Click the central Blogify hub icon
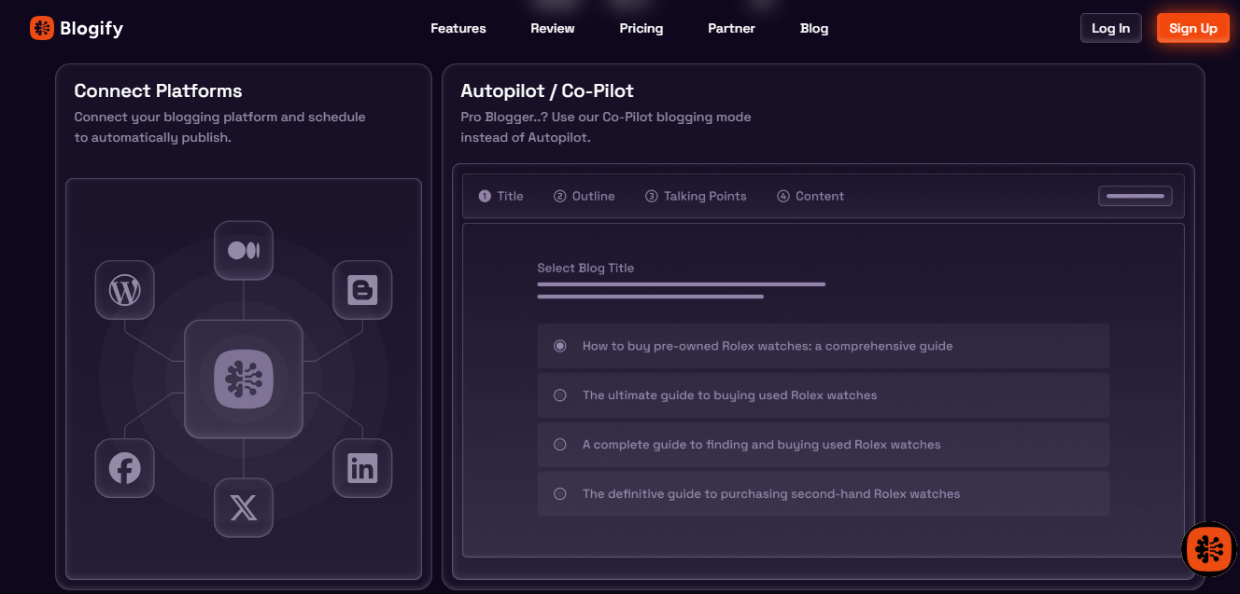This screenshot has height=594, width=1240. (x=244, y=380)
